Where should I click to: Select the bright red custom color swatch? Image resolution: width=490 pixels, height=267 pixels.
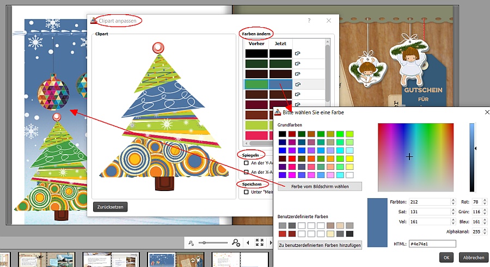(283, 234)
